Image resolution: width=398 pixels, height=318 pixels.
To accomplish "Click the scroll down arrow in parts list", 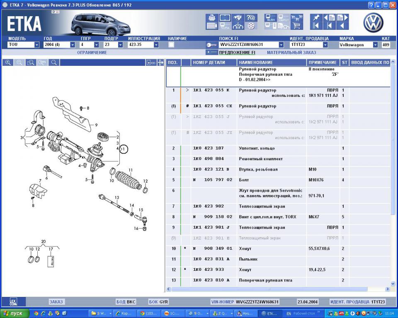I will pos(393,284).
